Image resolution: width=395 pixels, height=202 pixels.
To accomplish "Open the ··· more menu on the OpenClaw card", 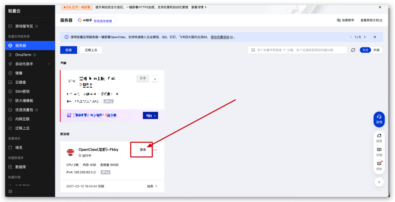I will point(155,150).
